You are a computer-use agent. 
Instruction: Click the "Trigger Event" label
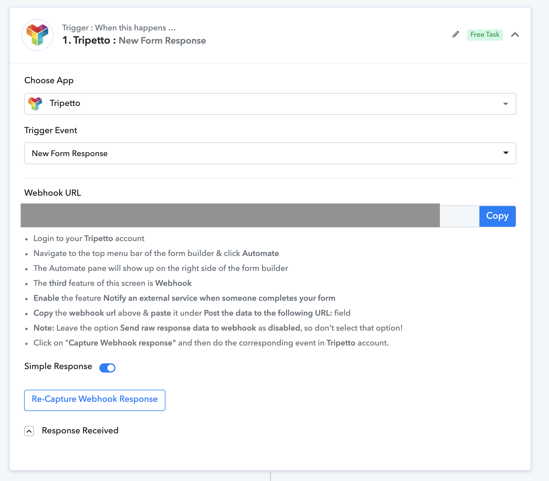[x=51, y=131]
